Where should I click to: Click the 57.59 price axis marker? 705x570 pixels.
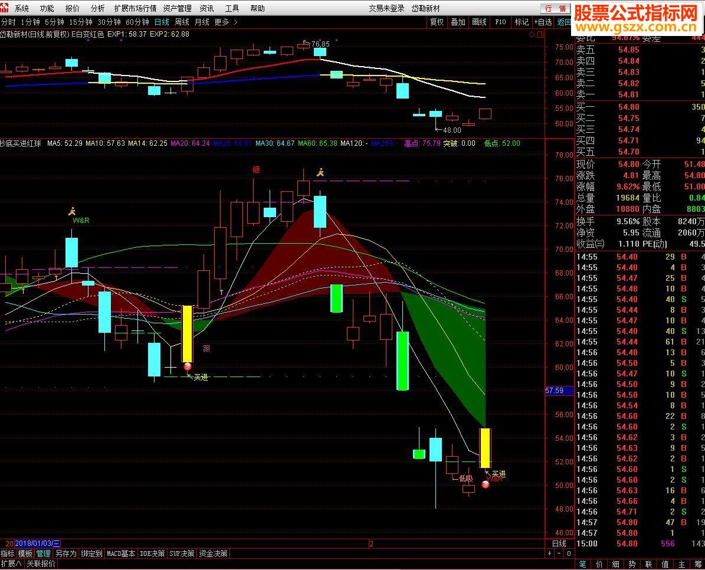(559, 391)
